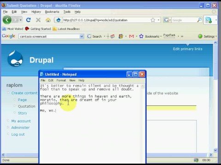The height and width of the screenshot is (165, 221).
Task: Click Notepad title bar icon
Action: pyautogui.click(x=41, y=74)
